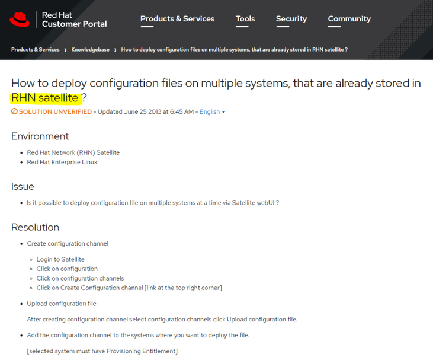Click the 'Click on configuration' step
This screenshot has height=360, width=433.
tap(67, 269)
